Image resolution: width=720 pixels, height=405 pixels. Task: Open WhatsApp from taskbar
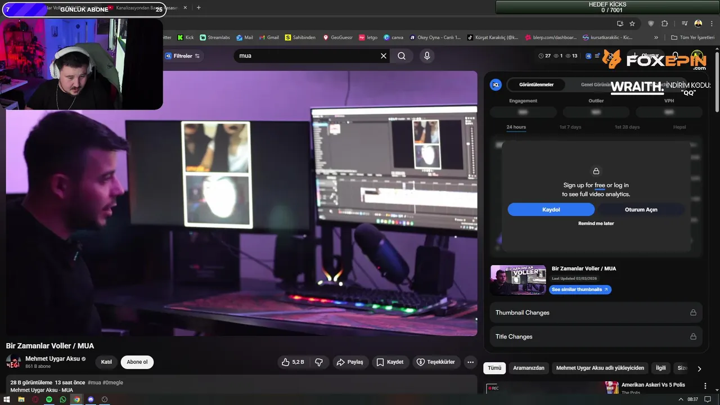[63, 399]
